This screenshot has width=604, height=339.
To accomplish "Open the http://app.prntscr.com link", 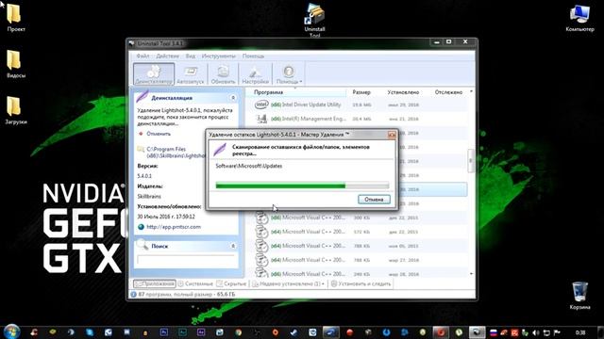I will pos(174,227).
